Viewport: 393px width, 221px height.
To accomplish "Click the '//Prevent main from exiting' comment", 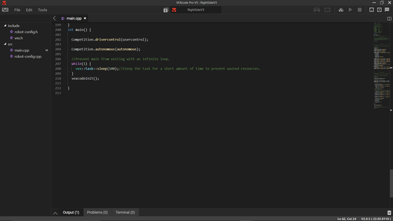I will click(121, 59).
